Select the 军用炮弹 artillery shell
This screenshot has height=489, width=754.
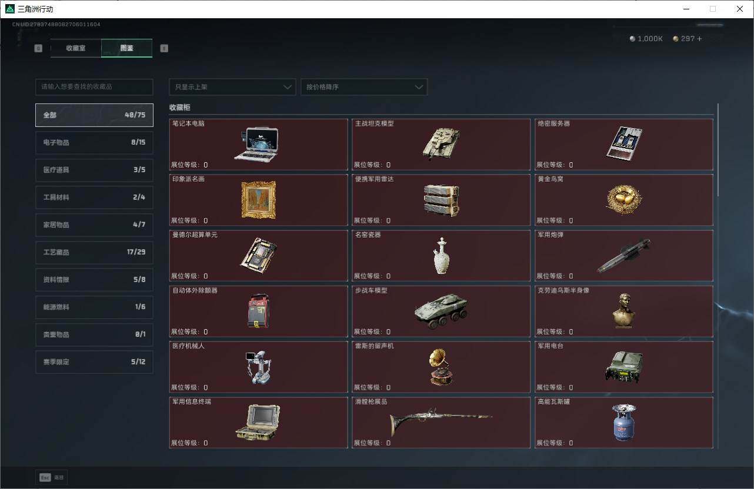tap(624, 255)
